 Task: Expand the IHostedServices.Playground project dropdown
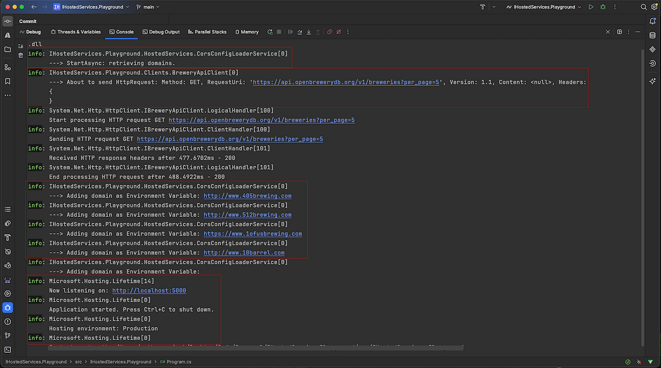[x=94, y=7]
